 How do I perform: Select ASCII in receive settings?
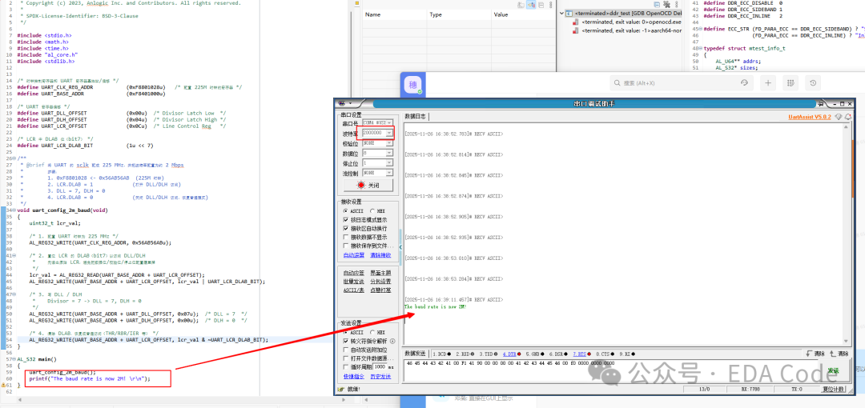coord(355,210)
